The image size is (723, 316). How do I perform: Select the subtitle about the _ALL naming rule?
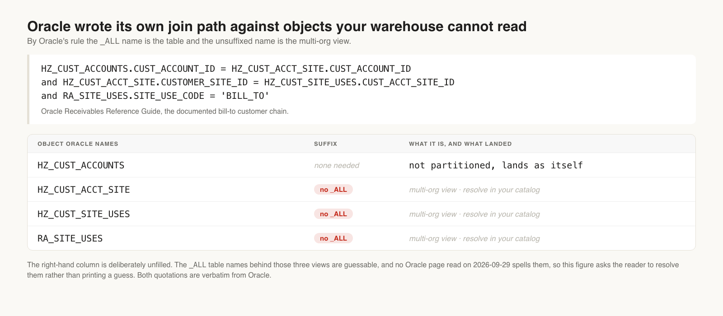(x=189, y=41)
